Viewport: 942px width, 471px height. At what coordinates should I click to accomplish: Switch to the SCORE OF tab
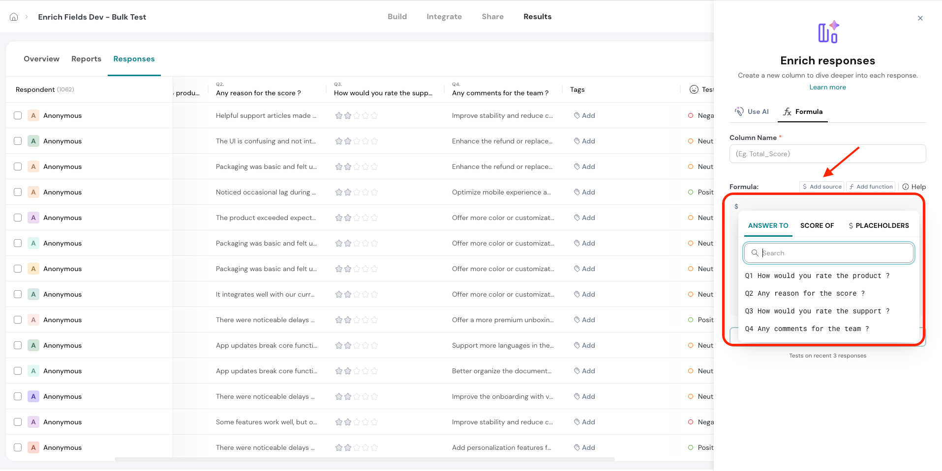(x=817, y=225)
